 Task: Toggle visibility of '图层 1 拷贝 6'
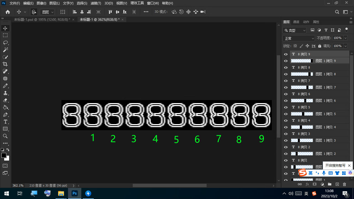(286, 101)
